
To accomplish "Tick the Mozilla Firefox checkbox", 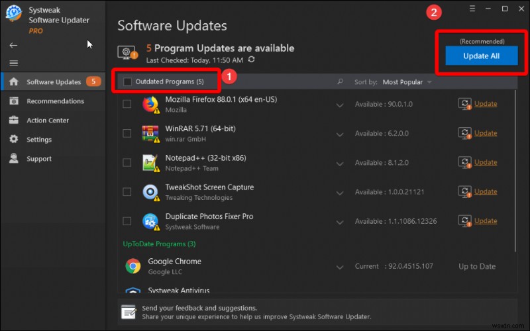I will [x=127, y=104].
